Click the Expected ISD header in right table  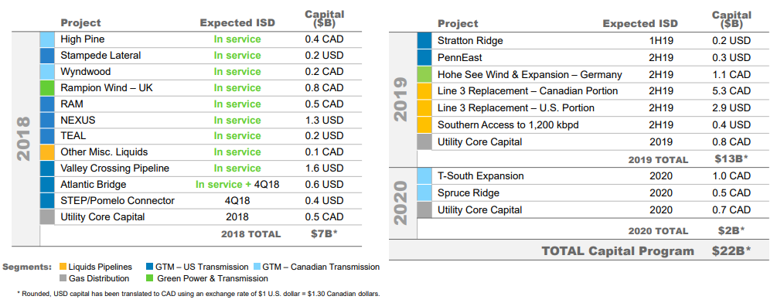pos(640,23)
